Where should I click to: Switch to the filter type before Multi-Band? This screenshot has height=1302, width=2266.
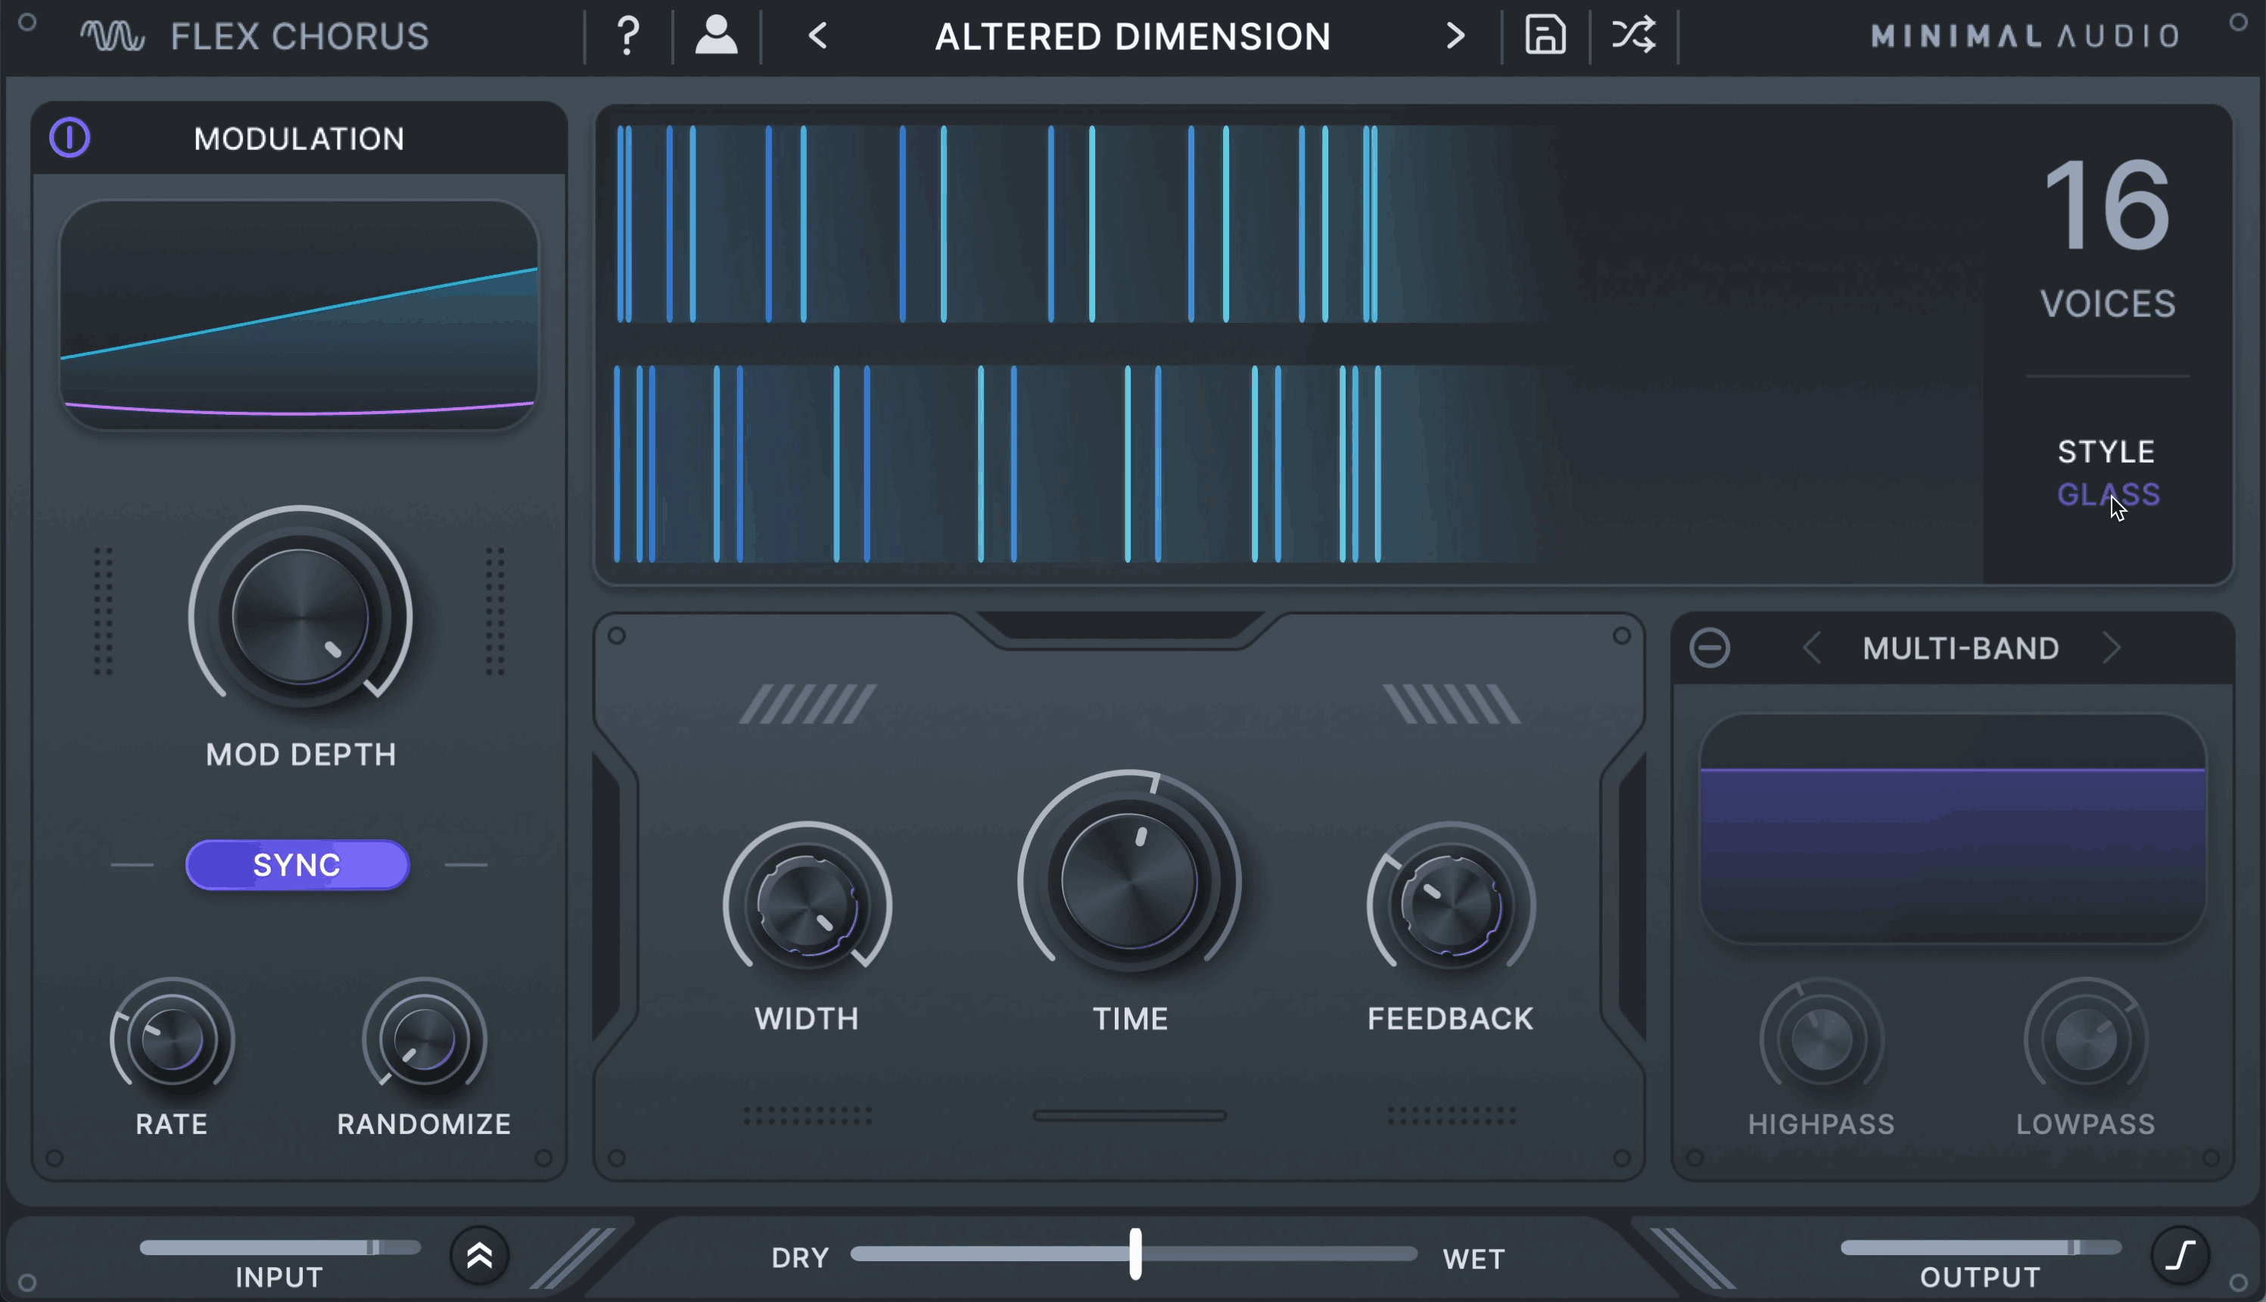pyautogui.click(x=1812, y=647)
